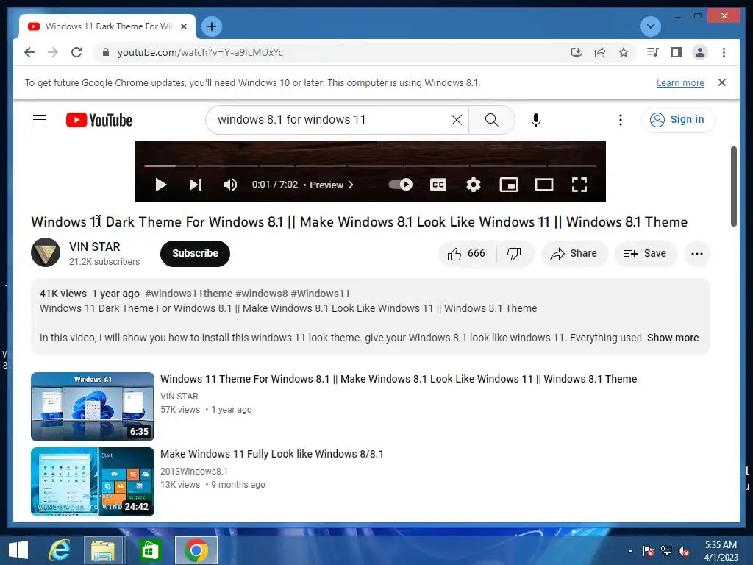The image size is (753, 565).
Task: Click the forward navigation arrow
Action: click(53, 52)
